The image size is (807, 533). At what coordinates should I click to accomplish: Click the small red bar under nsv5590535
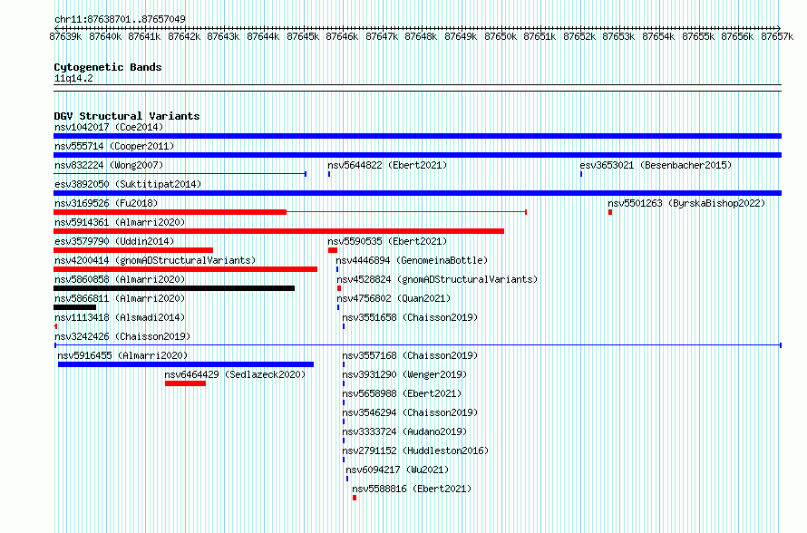pyautogui.click(x=333, y=250)
